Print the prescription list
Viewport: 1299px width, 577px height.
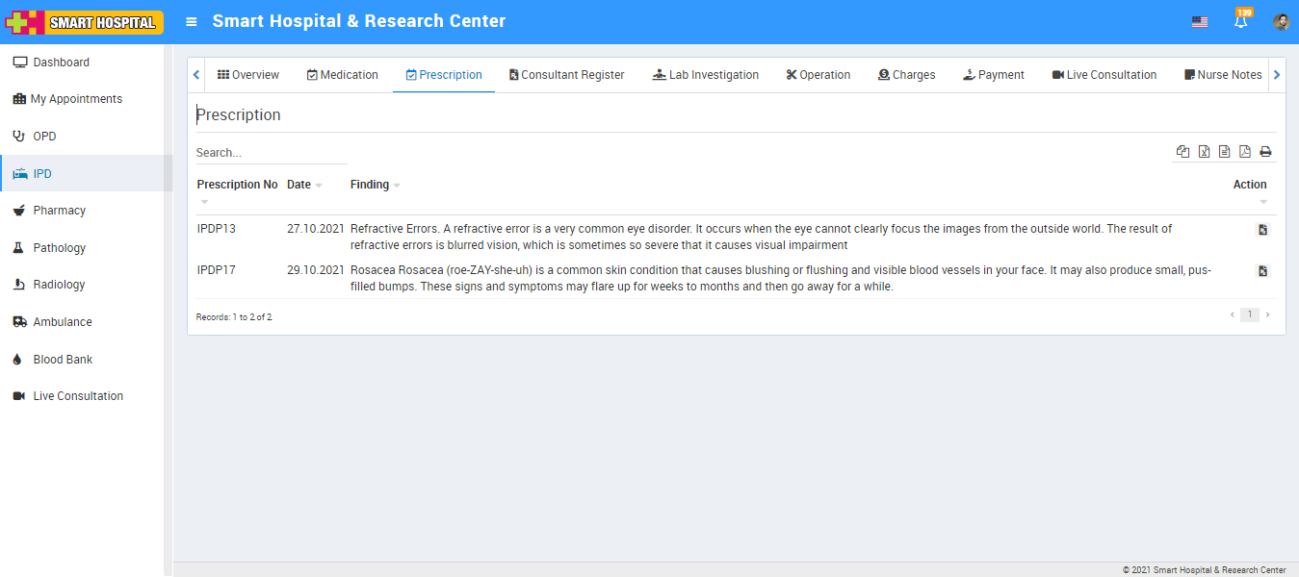(1265, 152)
